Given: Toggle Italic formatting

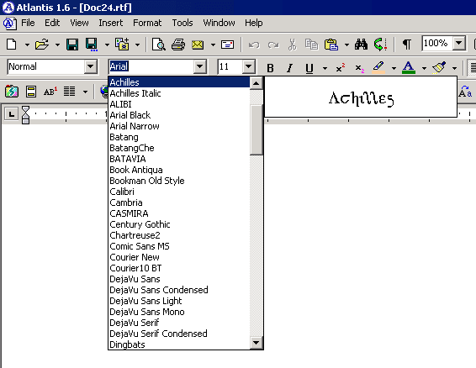Looking at the screenshot, I should 290,68.
